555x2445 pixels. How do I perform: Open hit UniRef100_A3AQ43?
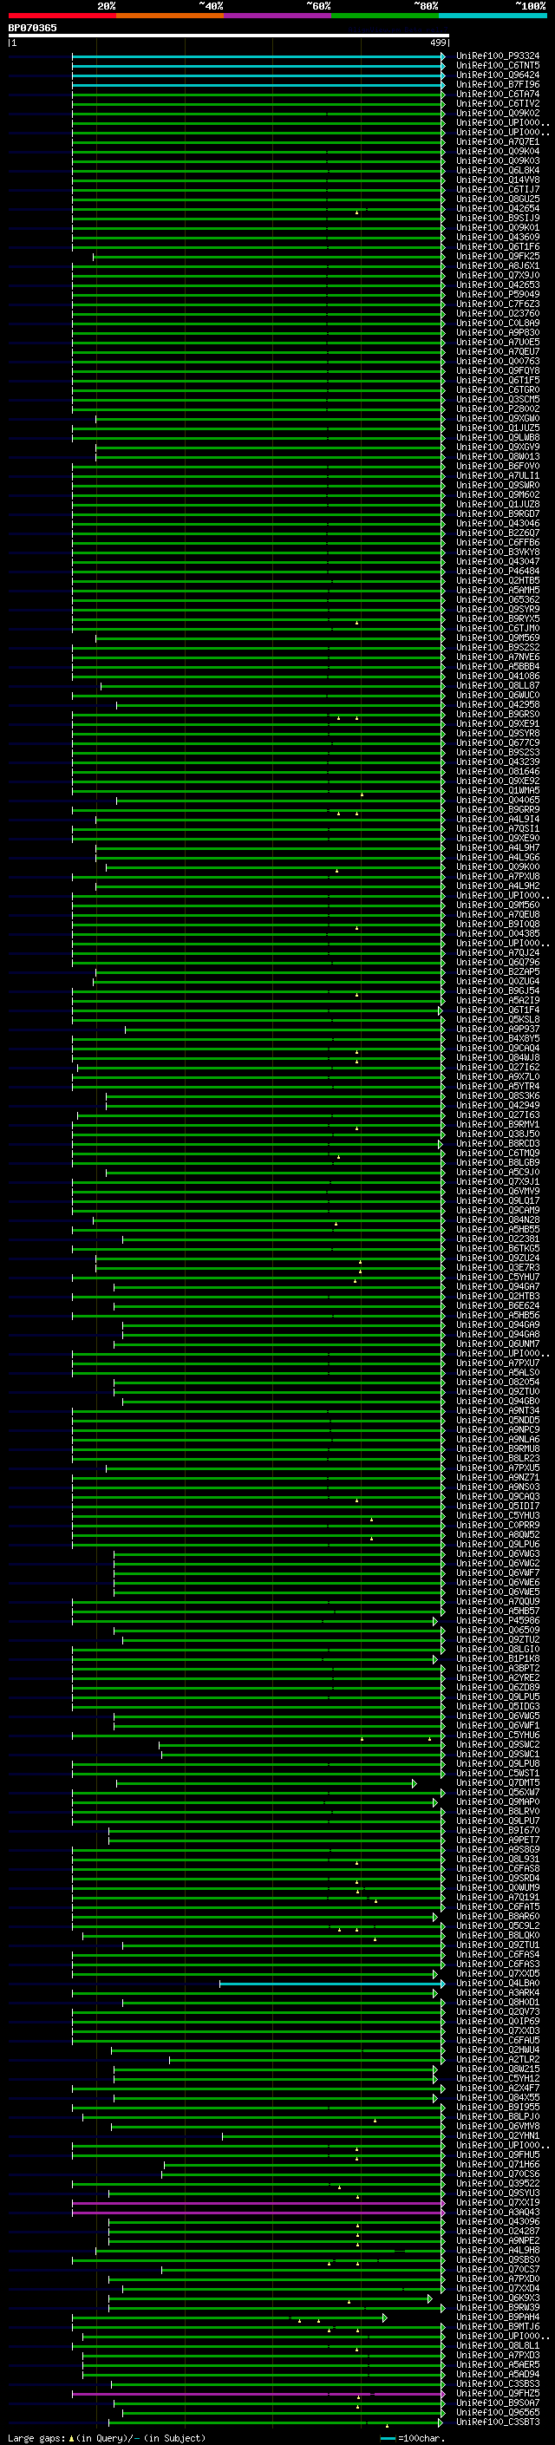click(x=498, y=2213)
